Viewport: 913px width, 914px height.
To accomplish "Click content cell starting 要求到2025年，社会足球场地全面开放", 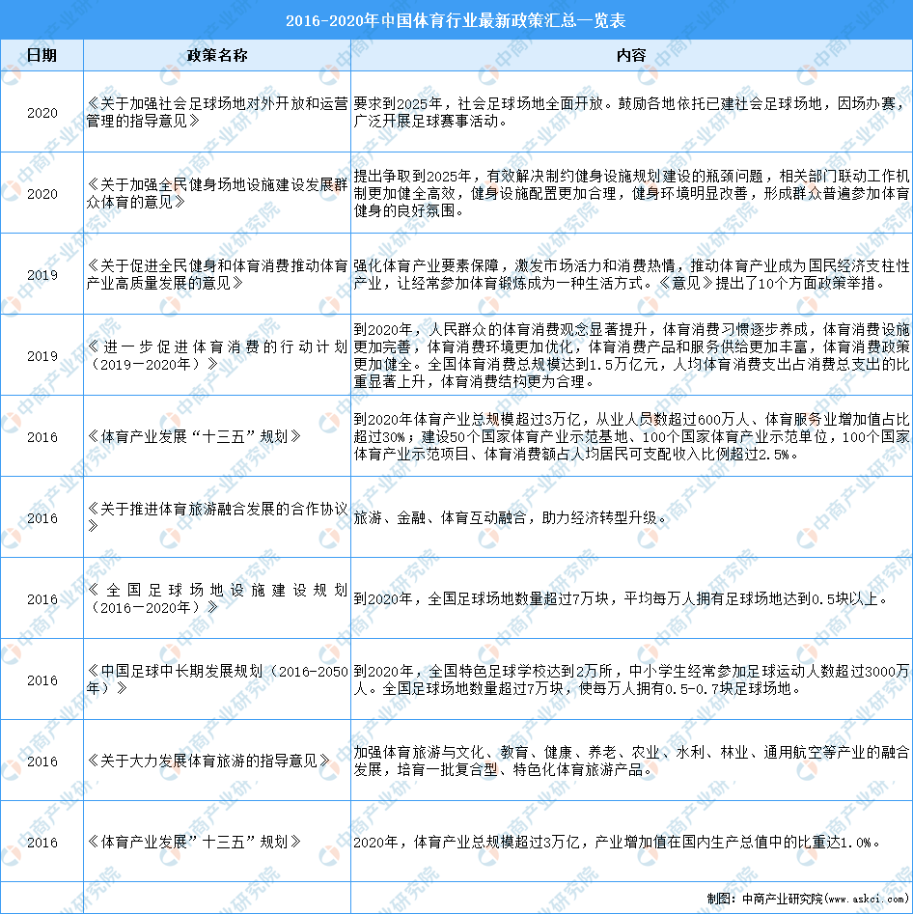I will (631, 112).
